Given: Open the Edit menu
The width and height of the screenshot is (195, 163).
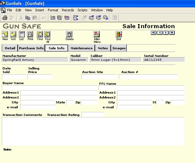Looking at the screenshot, I should (18, 10).
